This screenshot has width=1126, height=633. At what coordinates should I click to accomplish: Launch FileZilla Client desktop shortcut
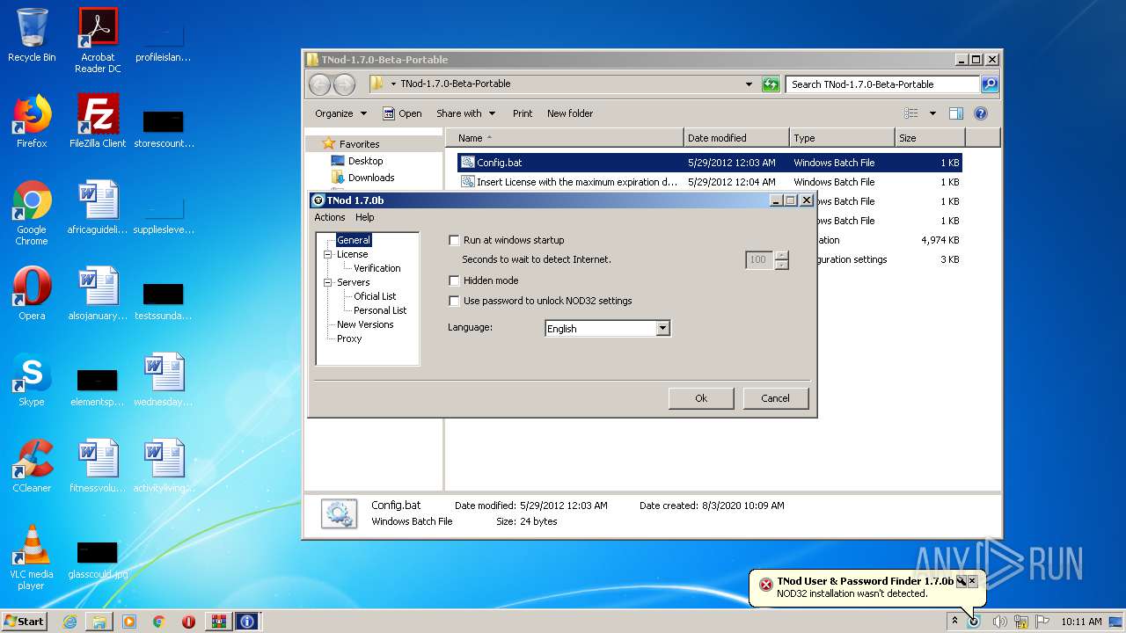pos(98,121)
